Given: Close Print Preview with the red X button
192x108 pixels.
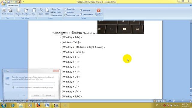Looking at the screenshot, I should (99, 12).
